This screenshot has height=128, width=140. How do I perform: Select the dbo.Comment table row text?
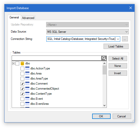click(39, 84)
